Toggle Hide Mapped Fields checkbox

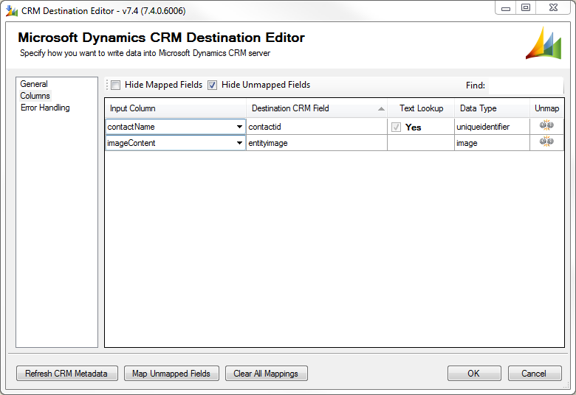[x=116, y=85]
